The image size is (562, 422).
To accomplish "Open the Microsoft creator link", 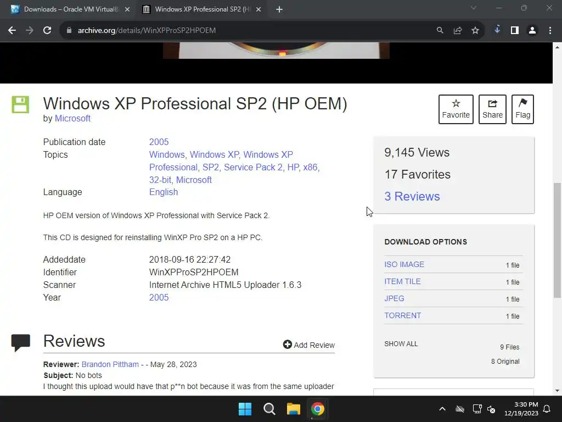I will 72,119.
